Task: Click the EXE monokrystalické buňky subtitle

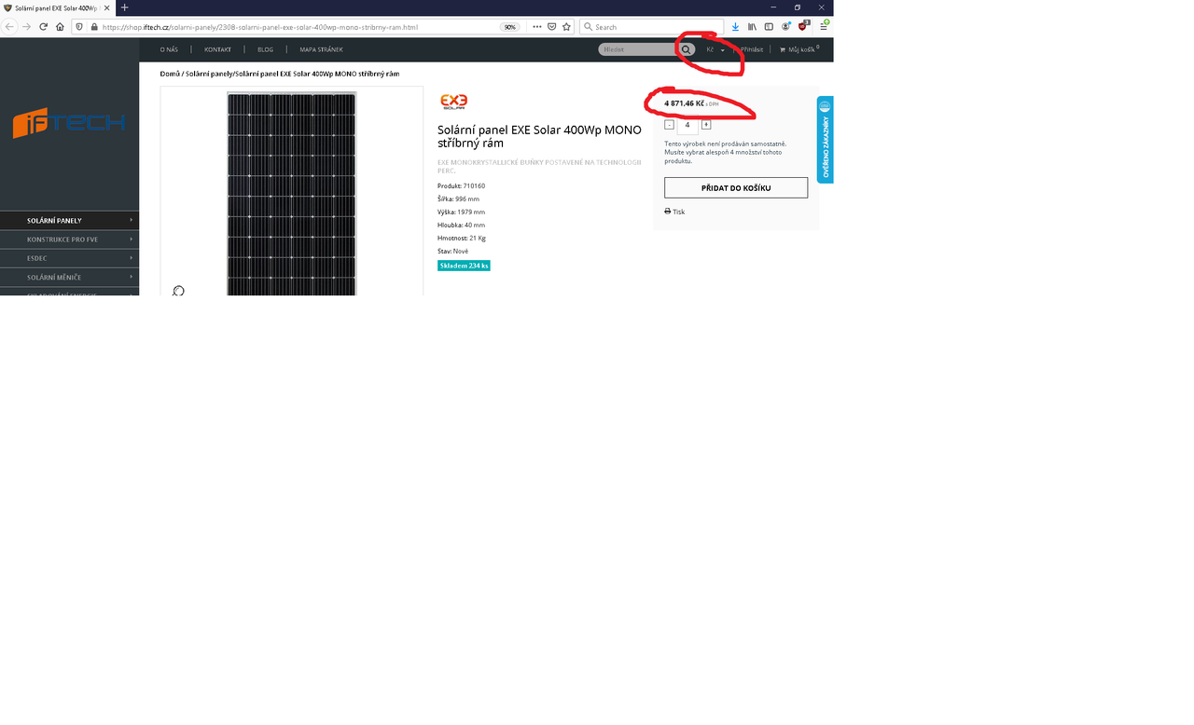Action: 539,166
